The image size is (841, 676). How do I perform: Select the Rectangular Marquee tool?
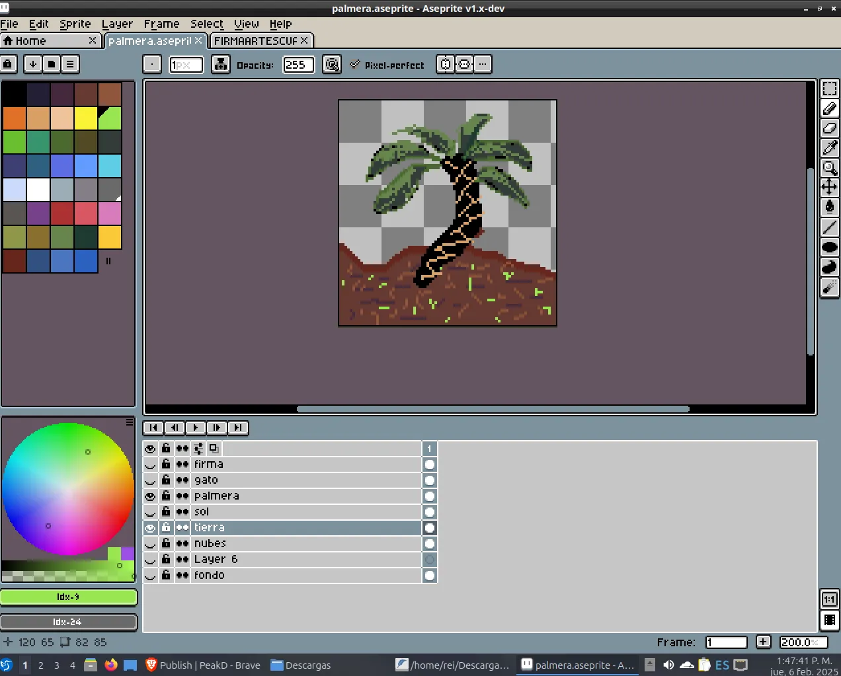coord(830,89)
